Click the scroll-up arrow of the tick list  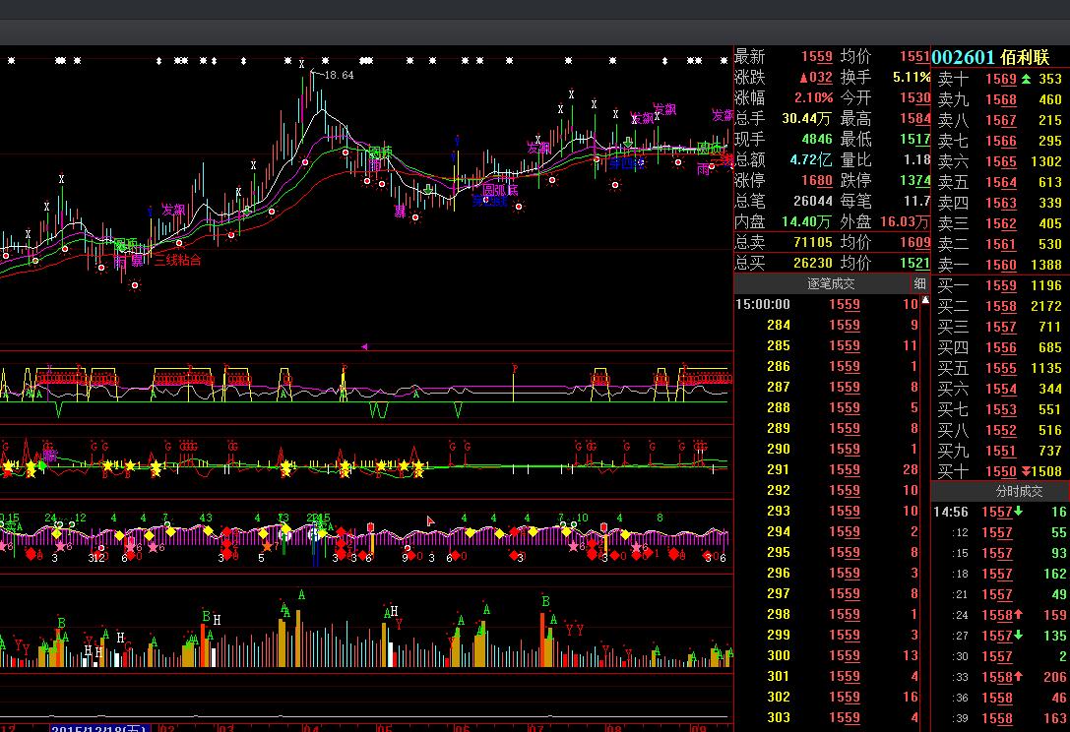point(925,300)
